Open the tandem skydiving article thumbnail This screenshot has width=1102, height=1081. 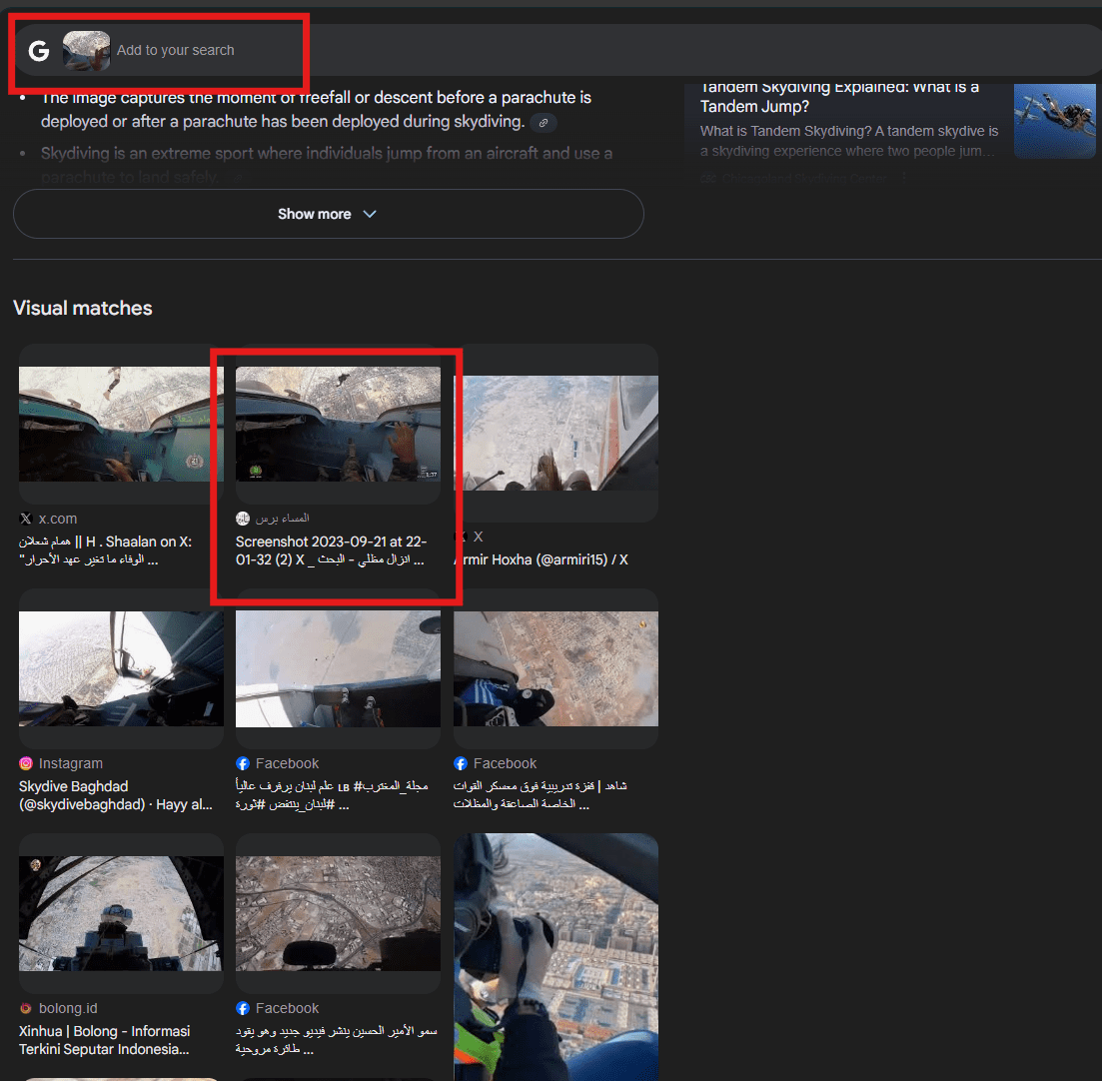1054,120
